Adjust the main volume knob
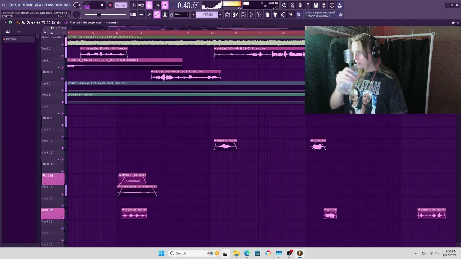This screenshot has width=461, height=259. (76, 5)
